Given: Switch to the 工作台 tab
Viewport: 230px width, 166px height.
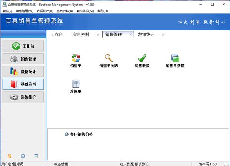Looking at the screenshot, I should point(57,35).
